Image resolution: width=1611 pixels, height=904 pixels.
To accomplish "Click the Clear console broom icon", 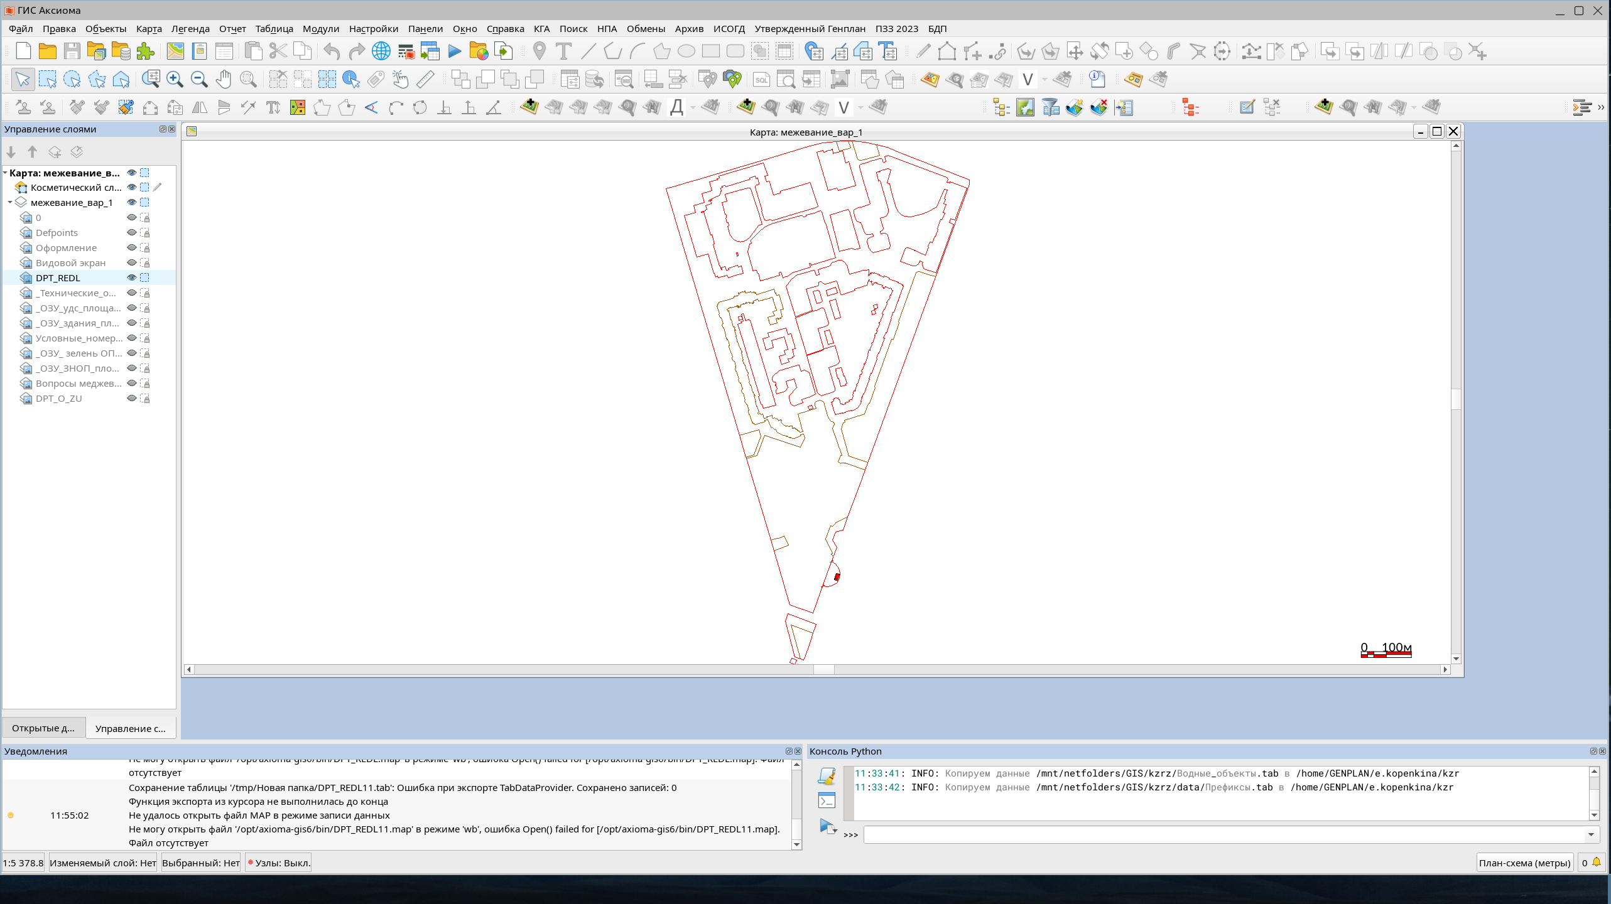I will [x=827, y=776].
